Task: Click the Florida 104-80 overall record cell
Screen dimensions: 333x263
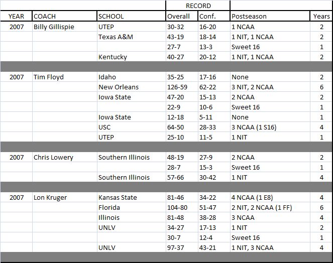Action: [182, 207]
